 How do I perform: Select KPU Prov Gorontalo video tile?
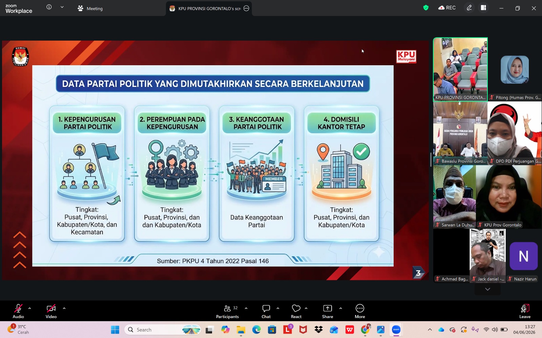[509, 197]
